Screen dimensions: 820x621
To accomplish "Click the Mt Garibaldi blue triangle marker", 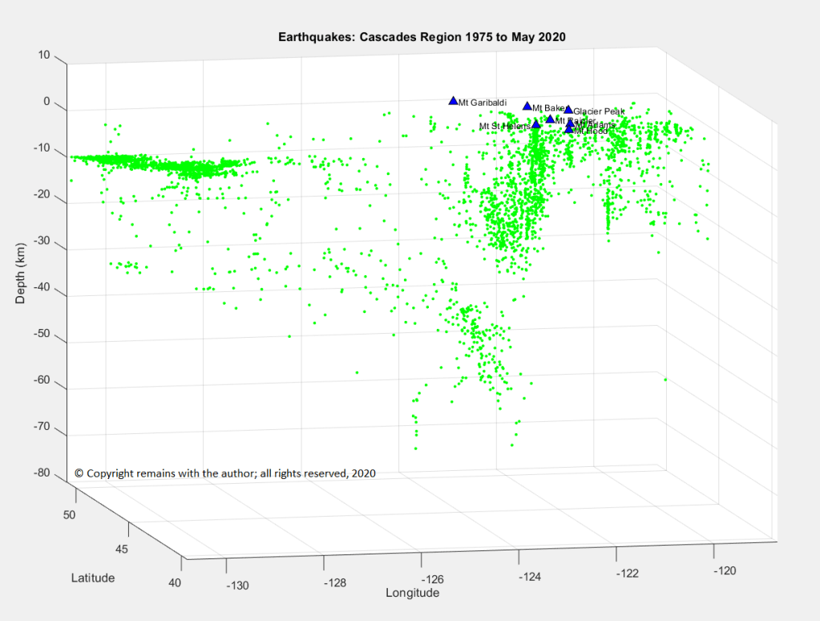I will click(x=453, y=101).
